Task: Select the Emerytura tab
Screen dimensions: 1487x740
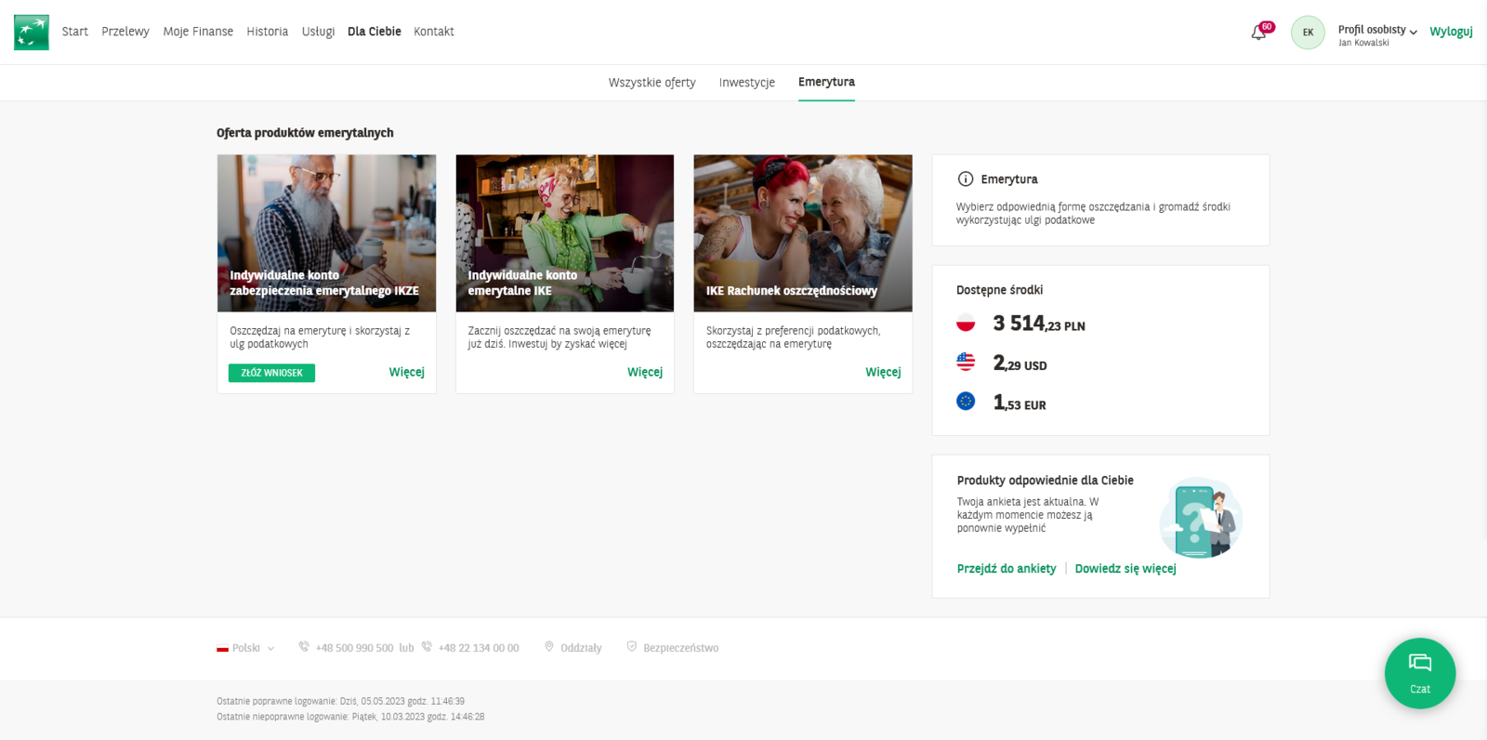Action: (x=826, y=82)
